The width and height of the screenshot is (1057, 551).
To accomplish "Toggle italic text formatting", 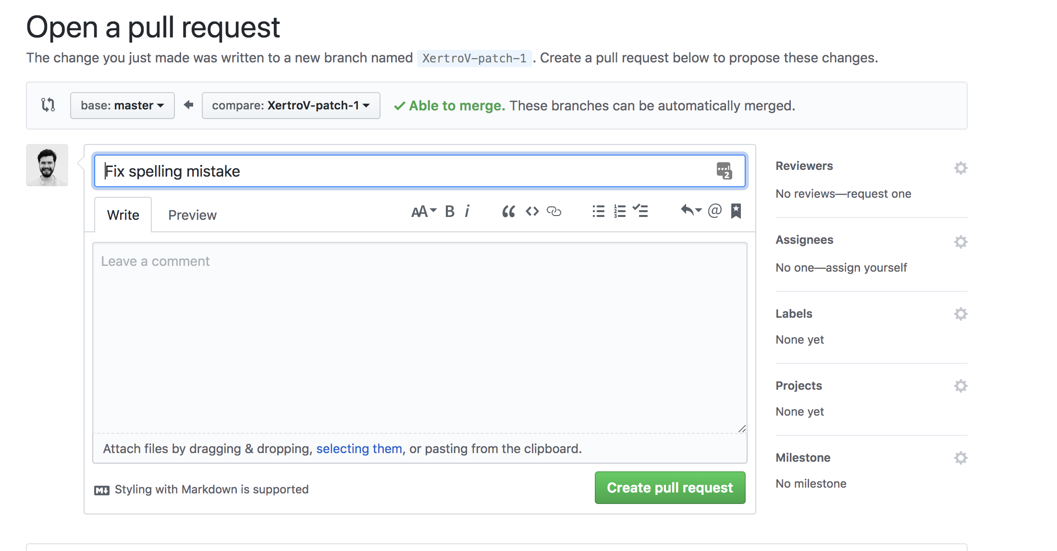I will pyautogui.click(x=467, y=211).
